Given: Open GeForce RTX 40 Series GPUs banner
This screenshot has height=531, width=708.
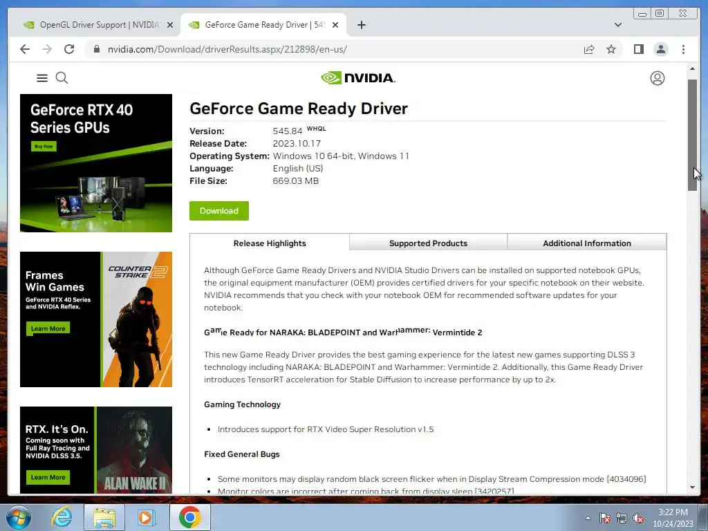Looking at the screenshot, I should [x=95, y=163].
